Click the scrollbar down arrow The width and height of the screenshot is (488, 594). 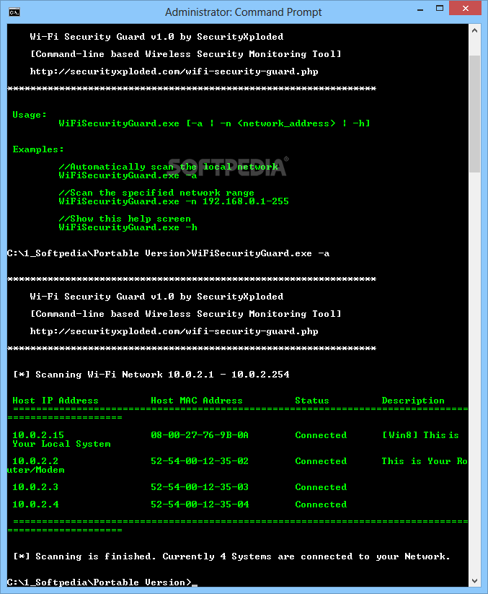pos(475,581)
